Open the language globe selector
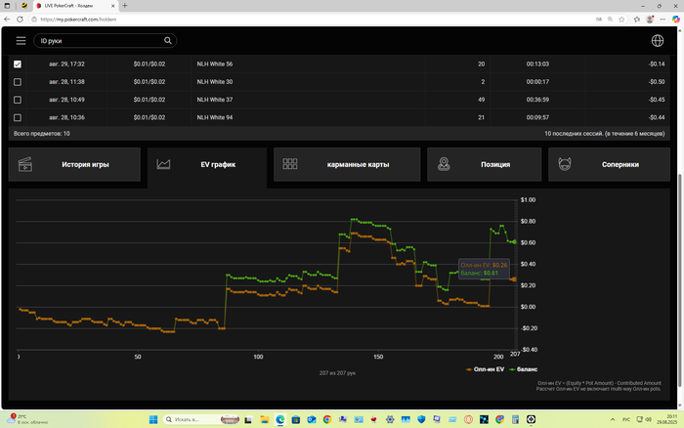Image resolution: width=684 pixels, height=428 pixels. click(658, 41)
